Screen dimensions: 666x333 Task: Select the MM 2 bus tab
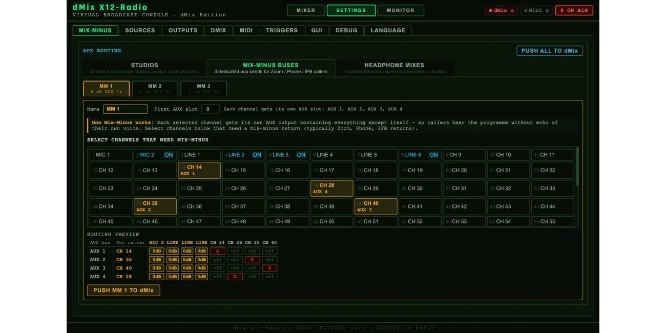coord(155,89)
